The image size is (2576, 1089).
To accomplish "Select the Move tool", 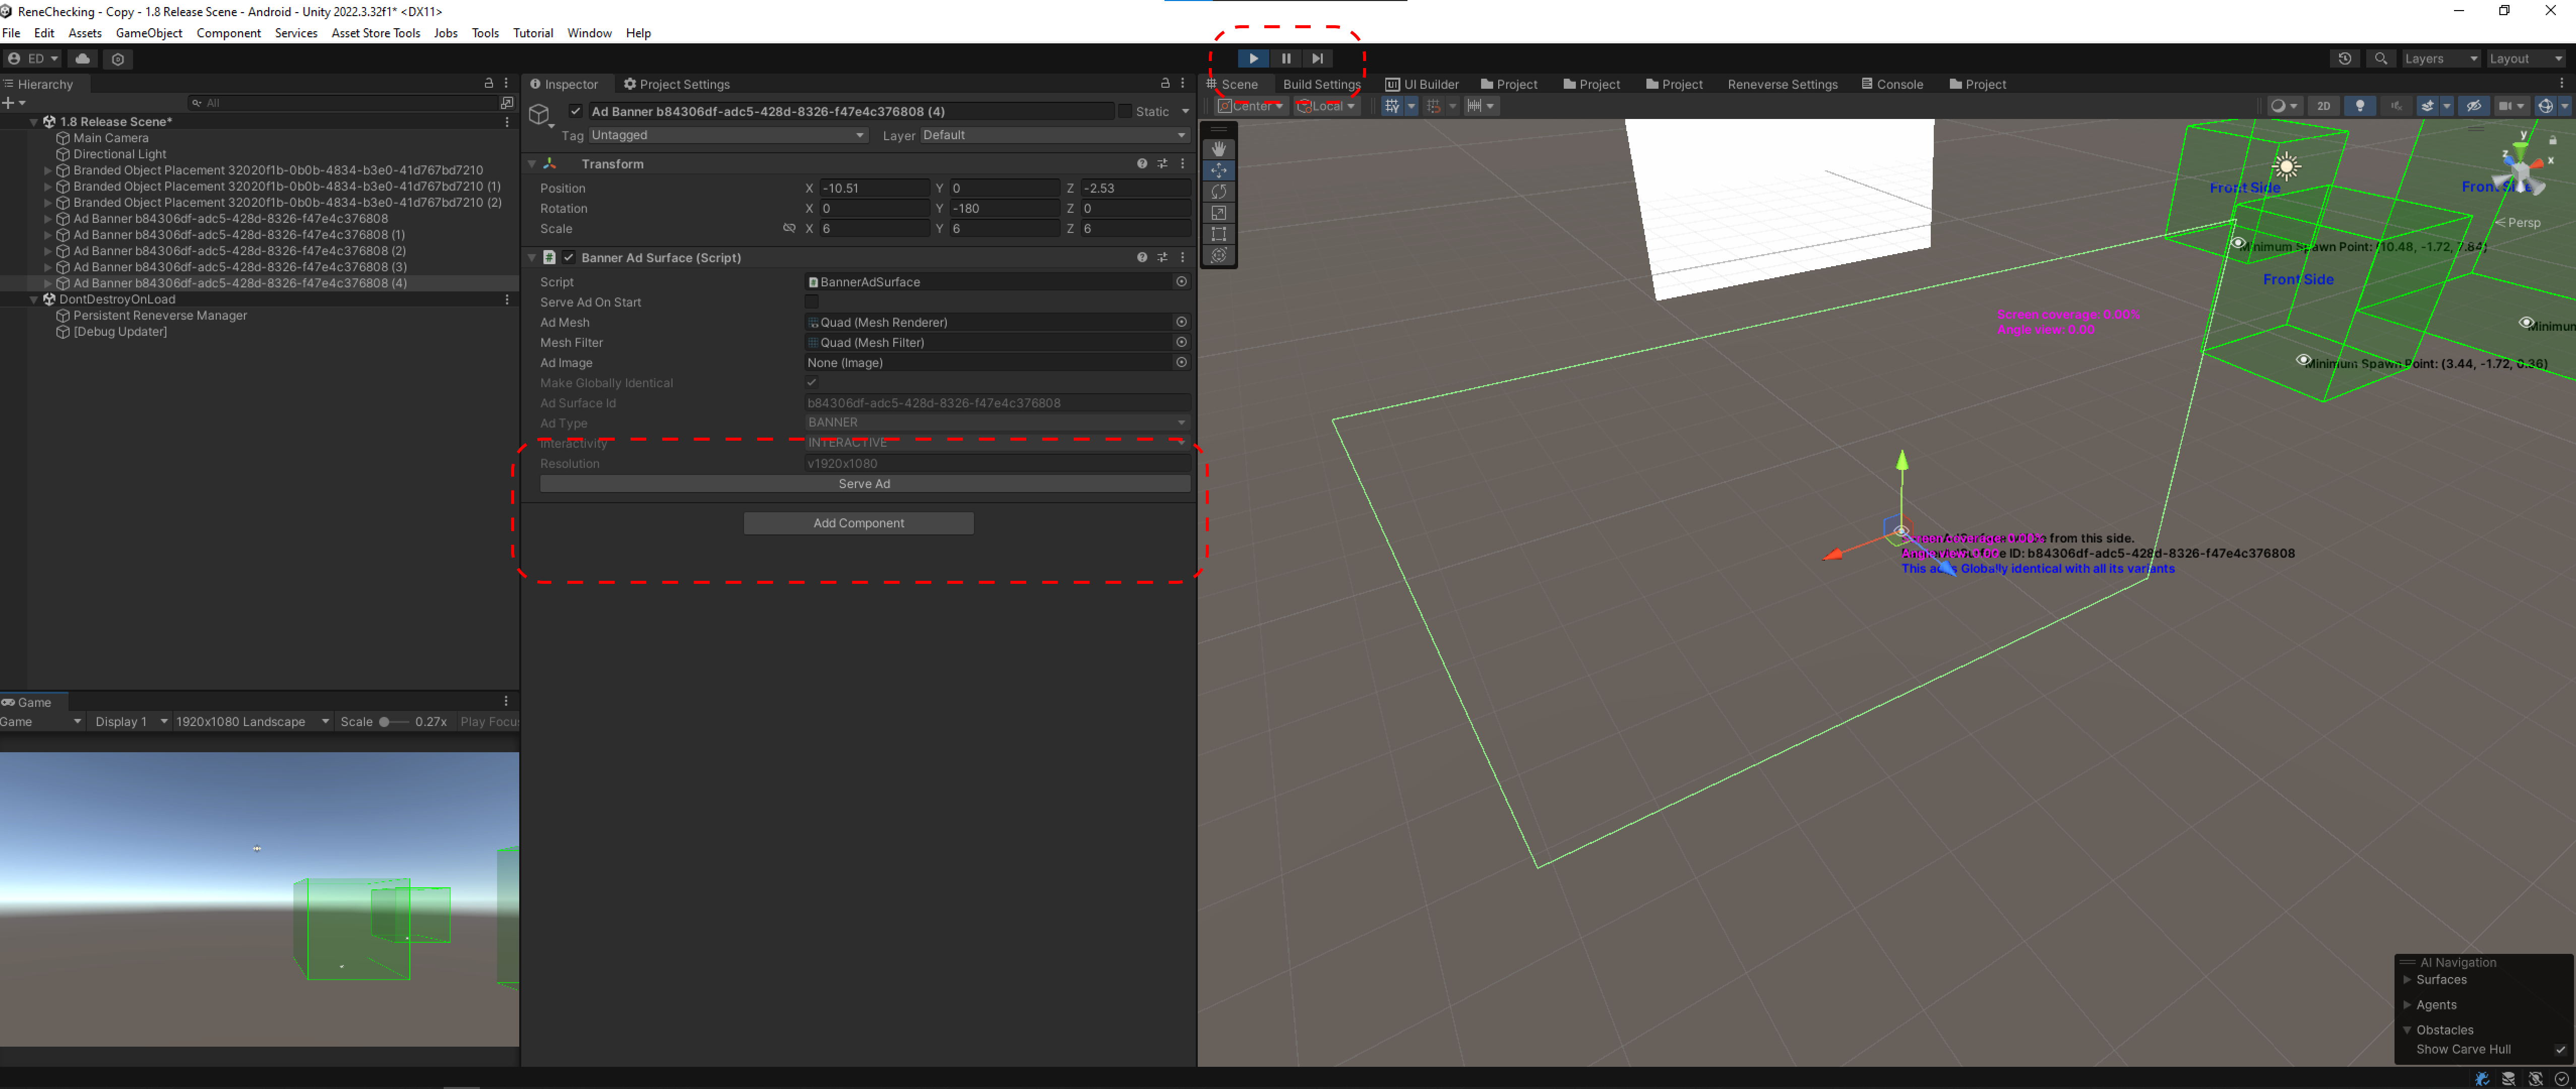I will (x=1218, y=170).
